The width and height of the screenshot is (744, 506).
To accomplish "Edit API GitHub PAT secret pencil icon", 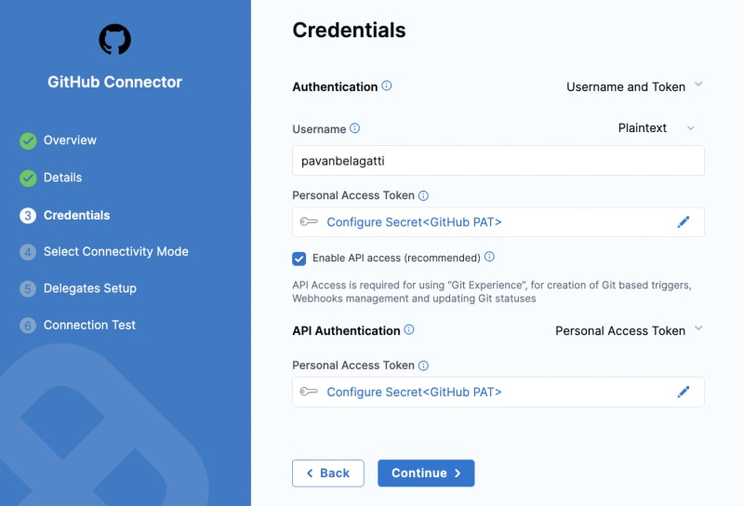I will (x=684, y=392).
